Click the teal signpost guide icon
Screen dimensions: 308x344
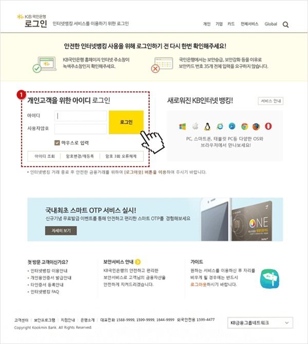click(x=269, y=279)
